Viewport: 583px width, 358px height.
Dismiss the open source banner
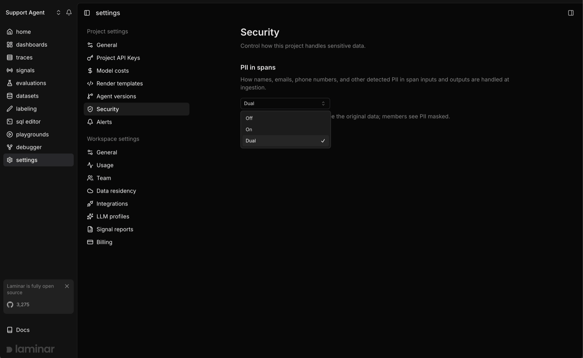click(x=67, y=286)
